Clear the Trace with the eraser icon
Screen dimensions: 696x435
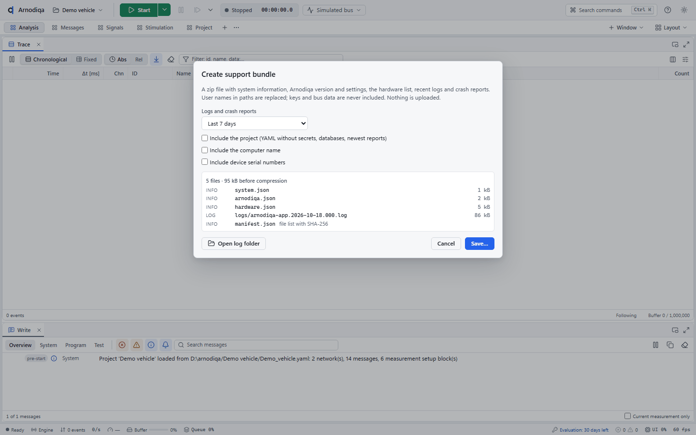[x=171, y=59]
